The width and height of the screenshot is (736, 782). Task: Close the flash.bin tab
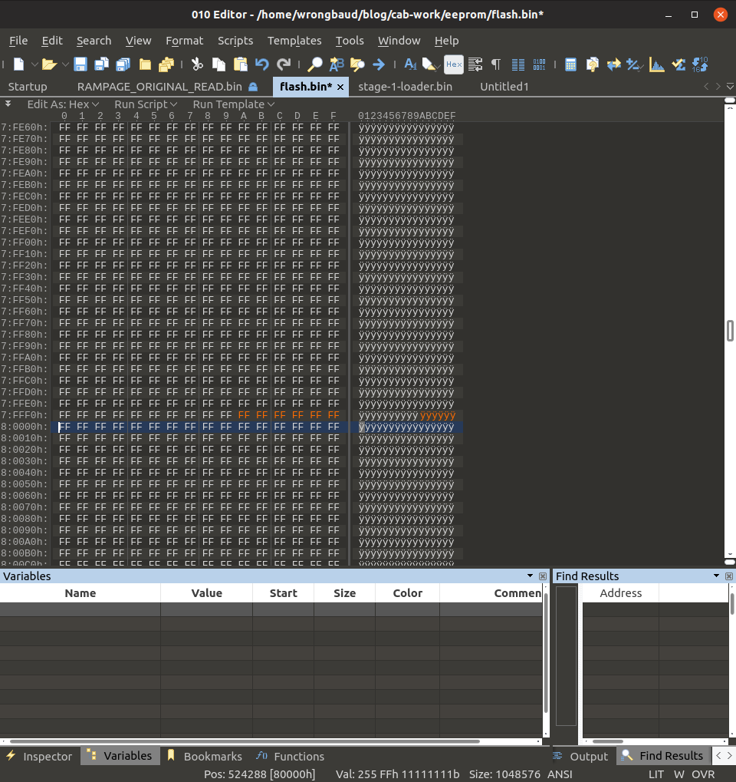(340, 87)
